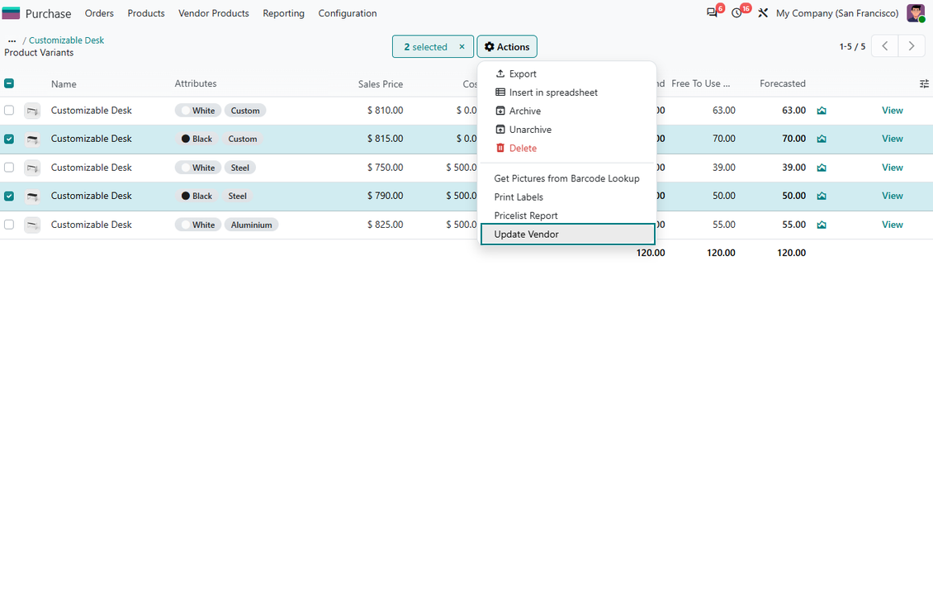The width and height of the screenshot is (933, 592).
Task: Click the Black color dot in Steel row
Action: pos(186,196)
